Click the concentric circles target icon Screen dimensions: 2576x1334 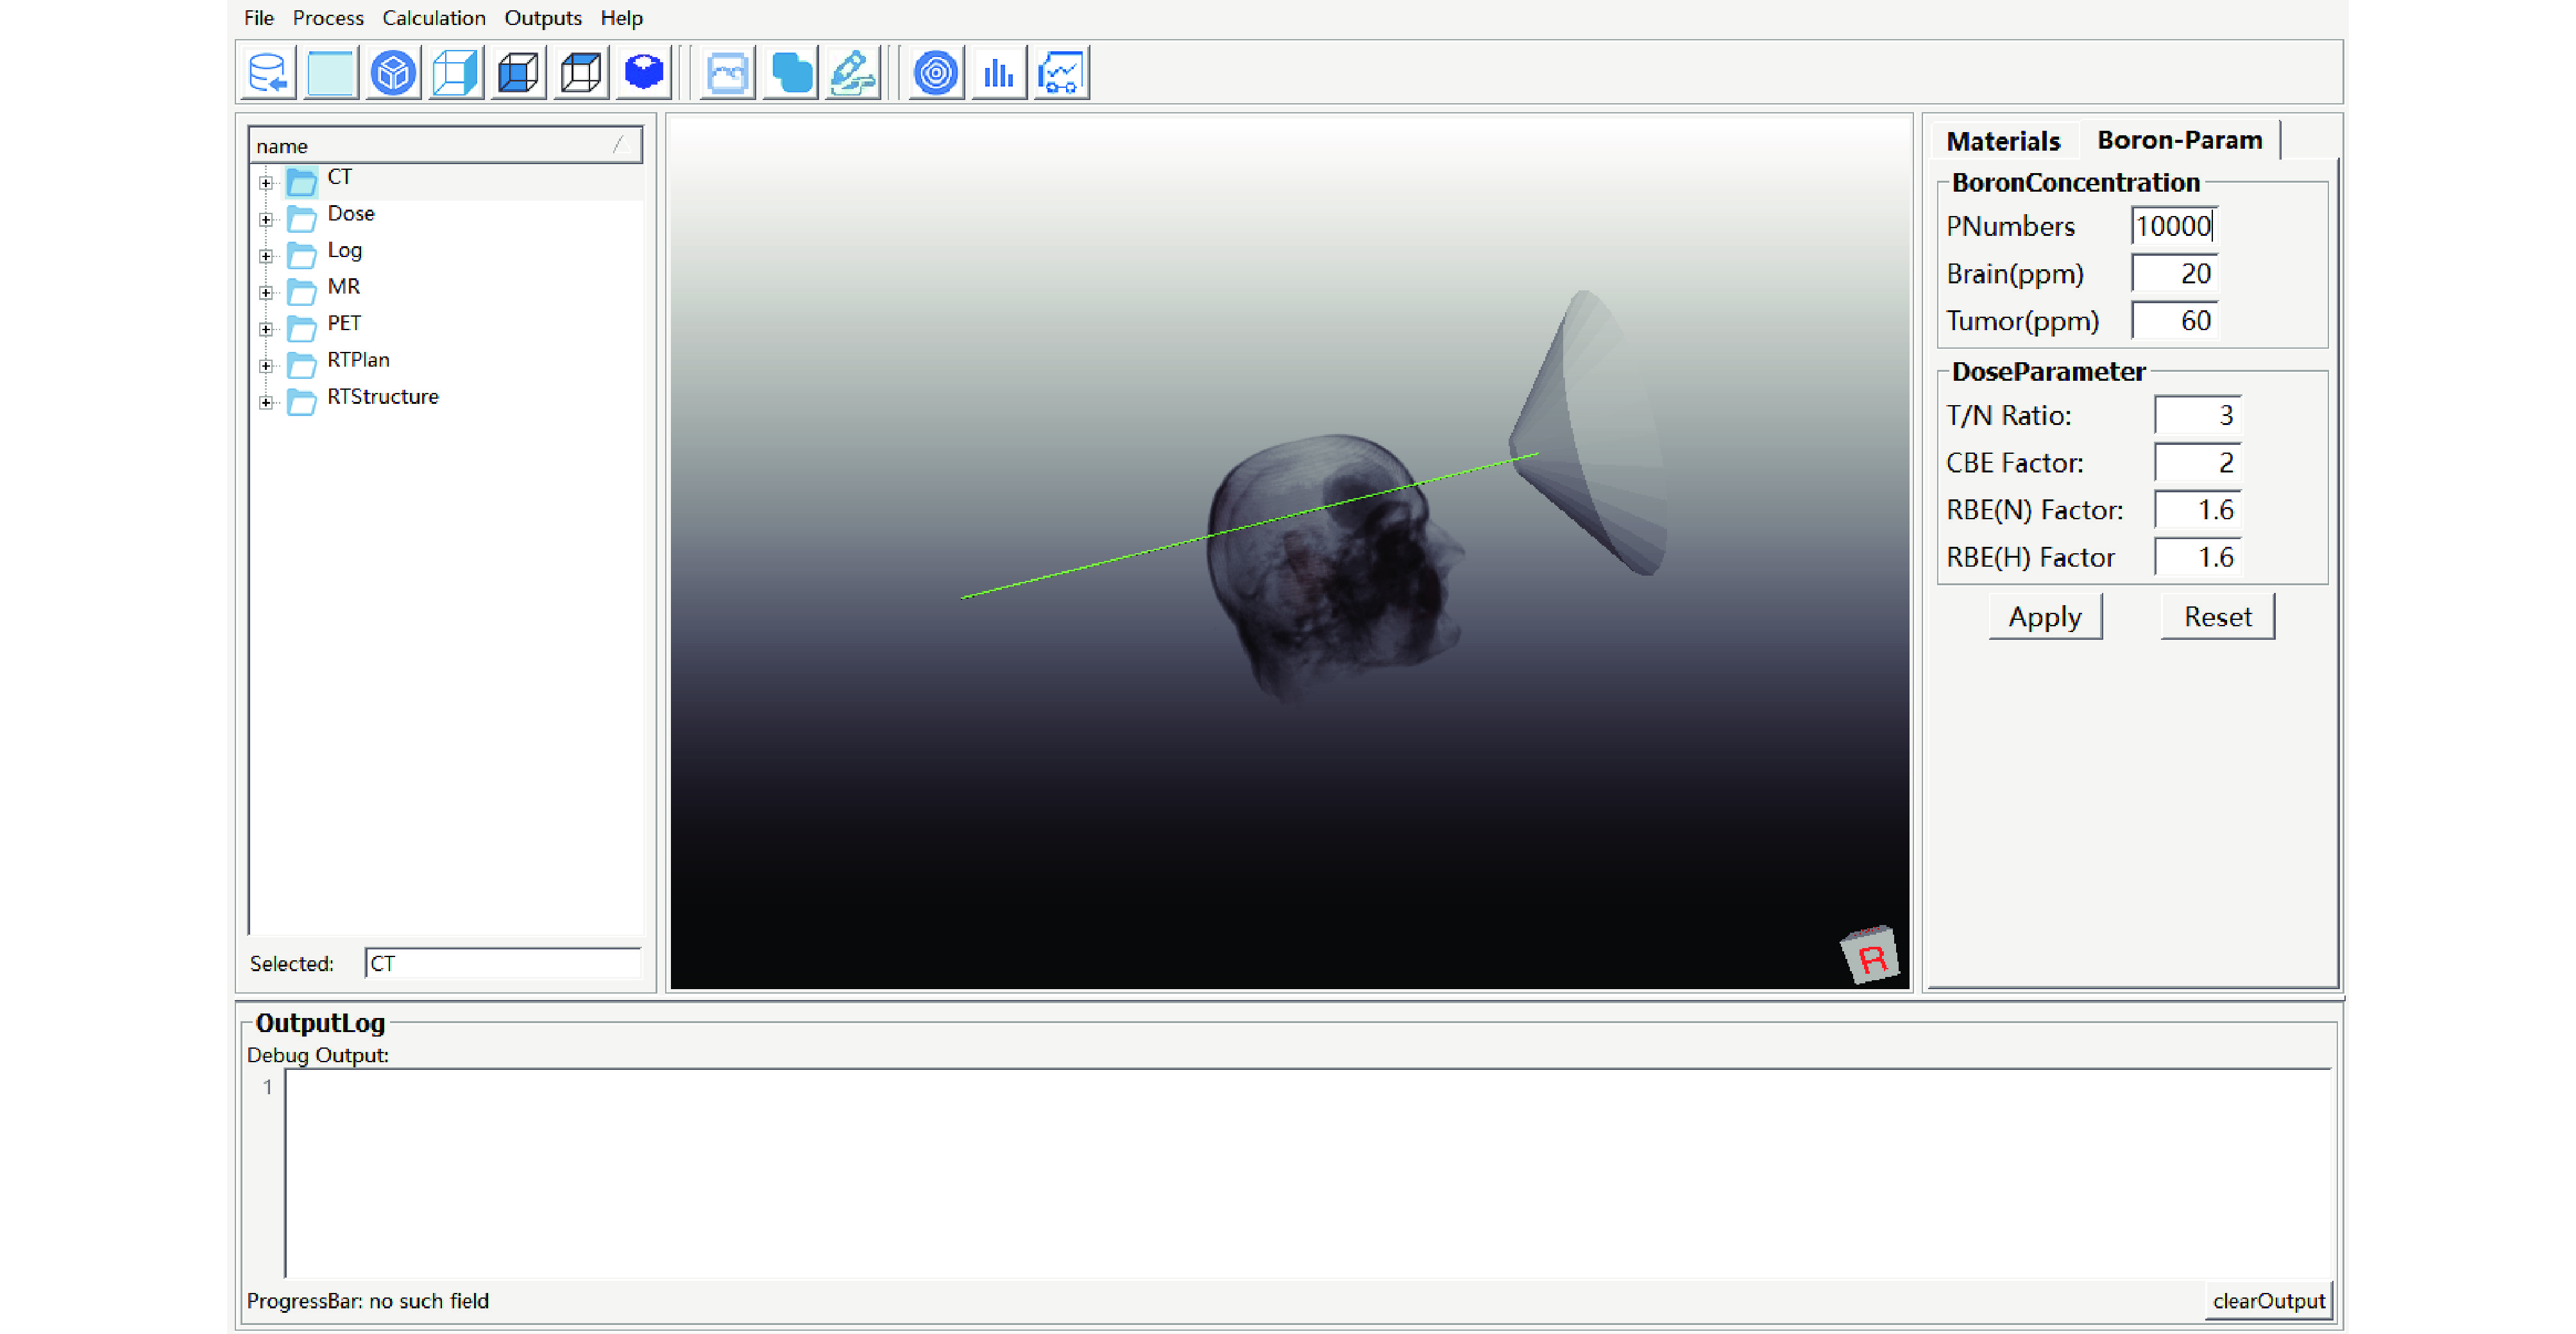936,72
